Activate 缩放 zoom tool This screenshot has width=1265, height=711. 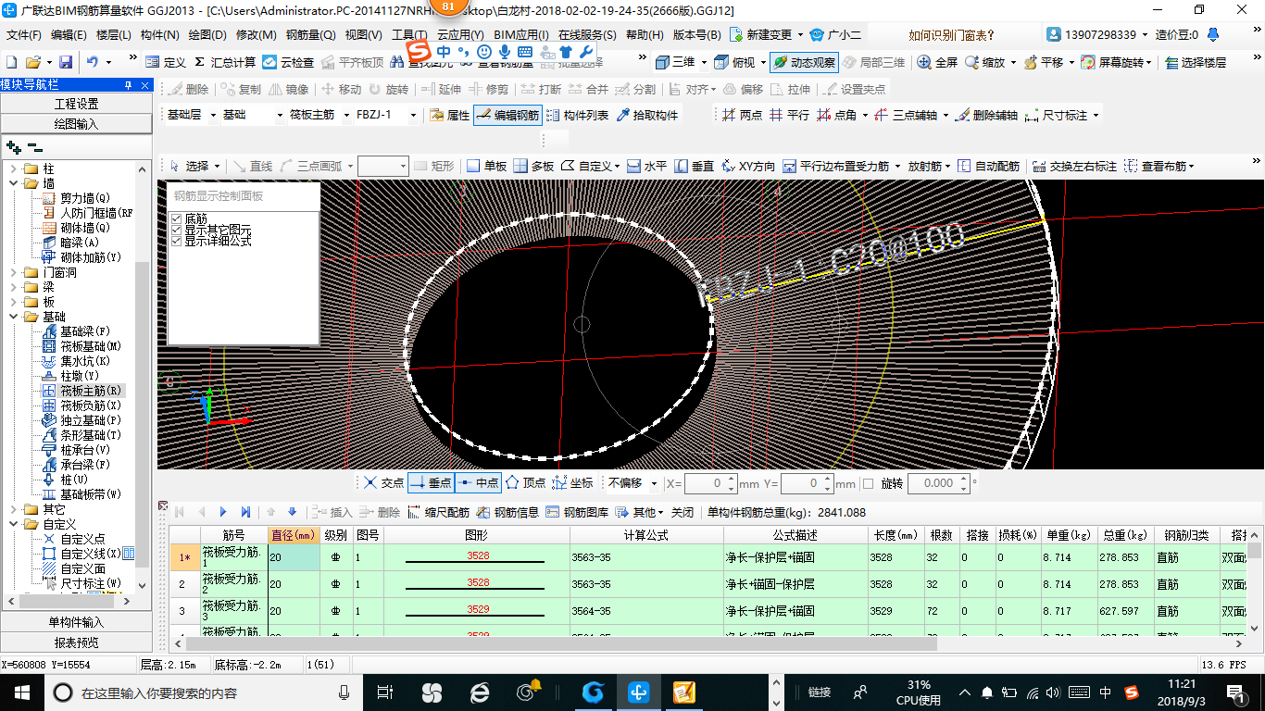click(x=985, y=62)
